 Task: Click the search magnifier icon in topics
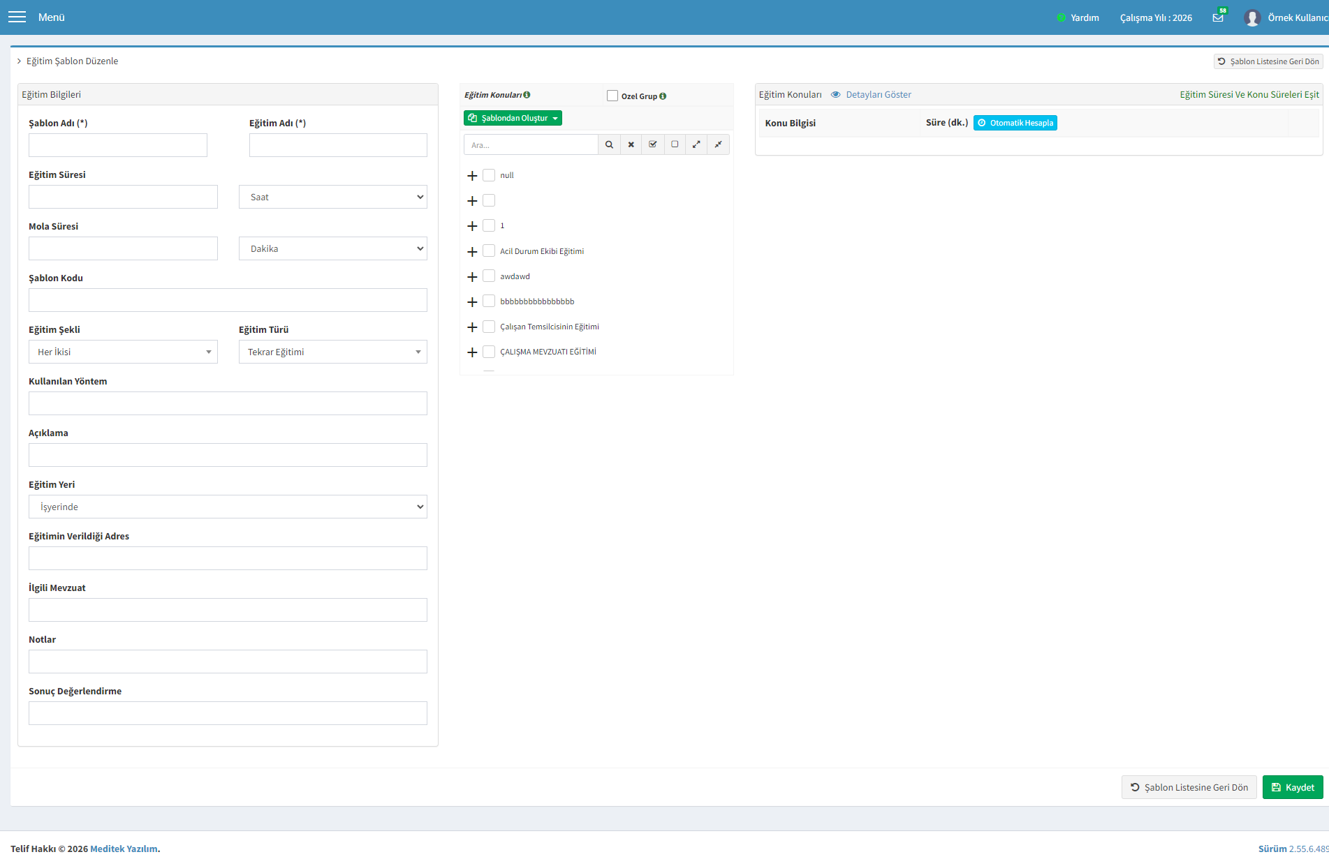point(609,144)
